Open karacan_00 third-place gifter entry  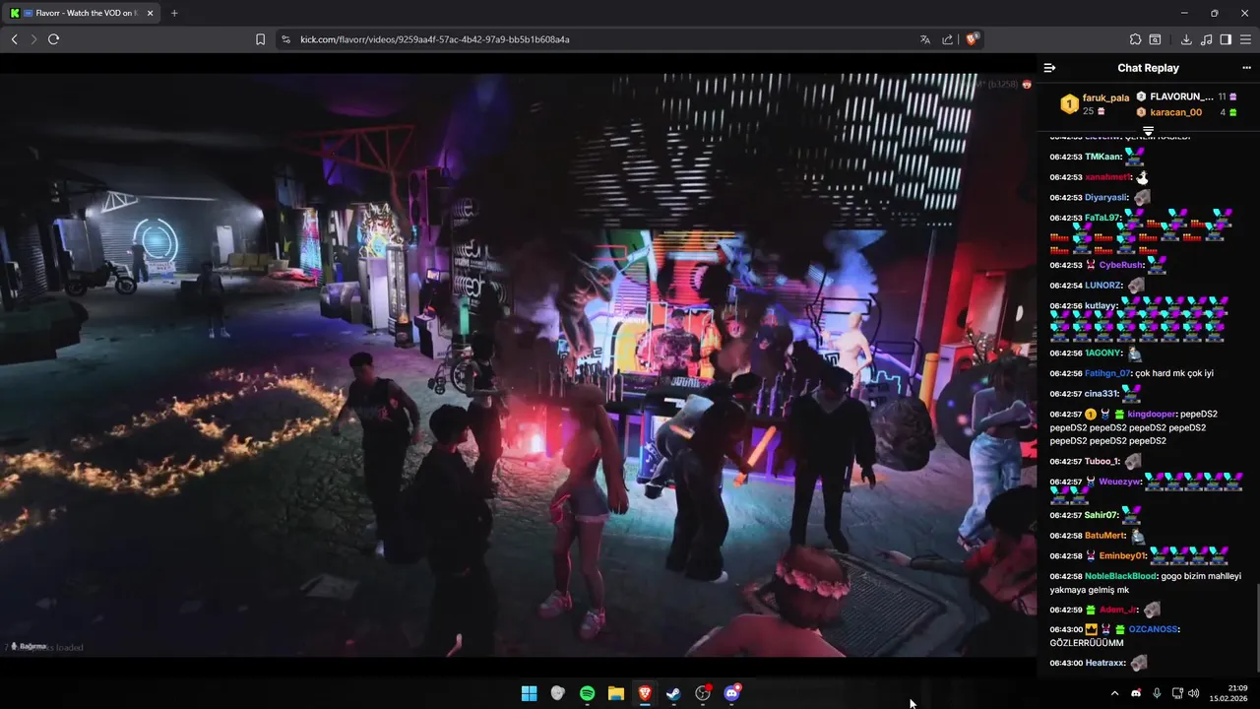click(1175, 112)
